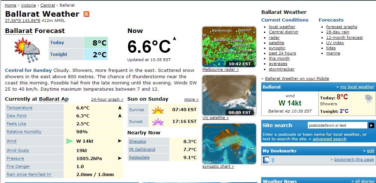This screenshot has width=376, height=183.
Task: Open Ballarat Weather on your Mobile
Action: tap(297, 78)
